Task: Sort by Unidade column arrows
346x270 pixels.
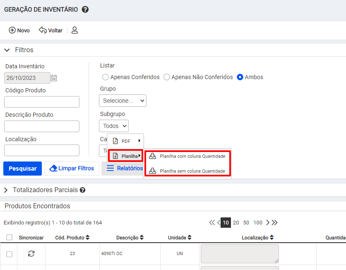Action: (x=190, y=238)
